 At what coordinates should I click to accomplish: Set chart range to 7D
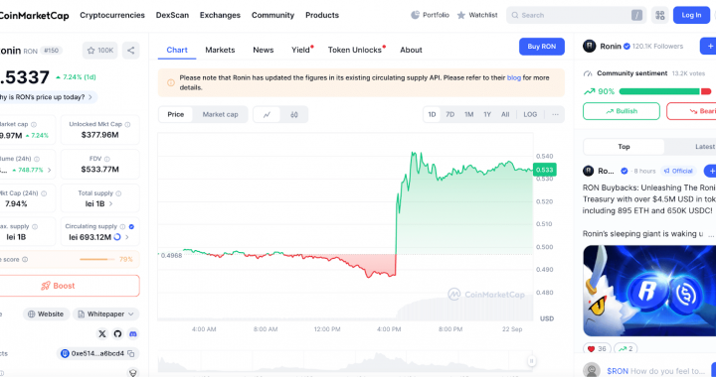pyautogui.click(x=450, y=114)
